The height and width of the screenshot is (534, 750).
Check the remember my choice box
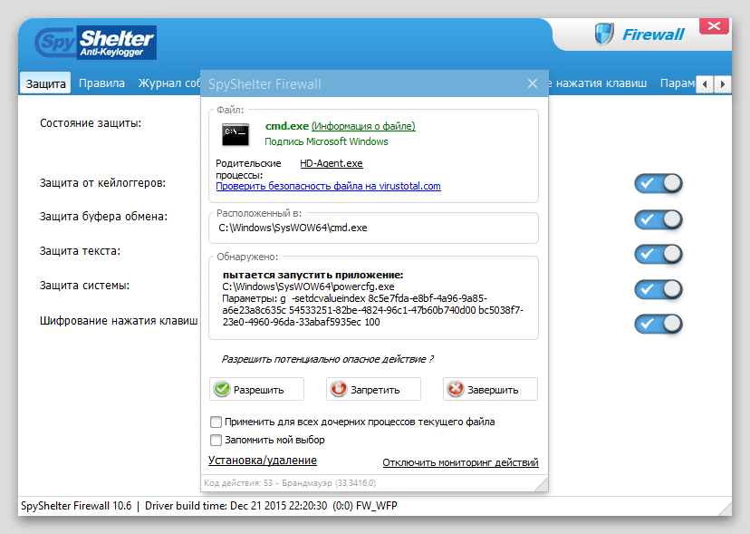coord(216,440)
